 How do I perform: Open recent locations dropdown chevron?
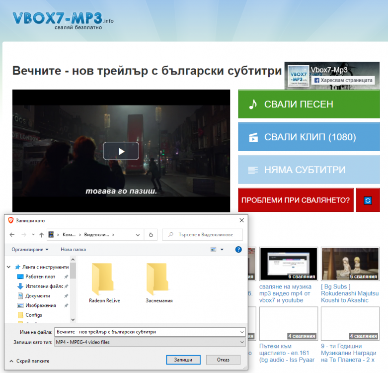coord(33,235)
